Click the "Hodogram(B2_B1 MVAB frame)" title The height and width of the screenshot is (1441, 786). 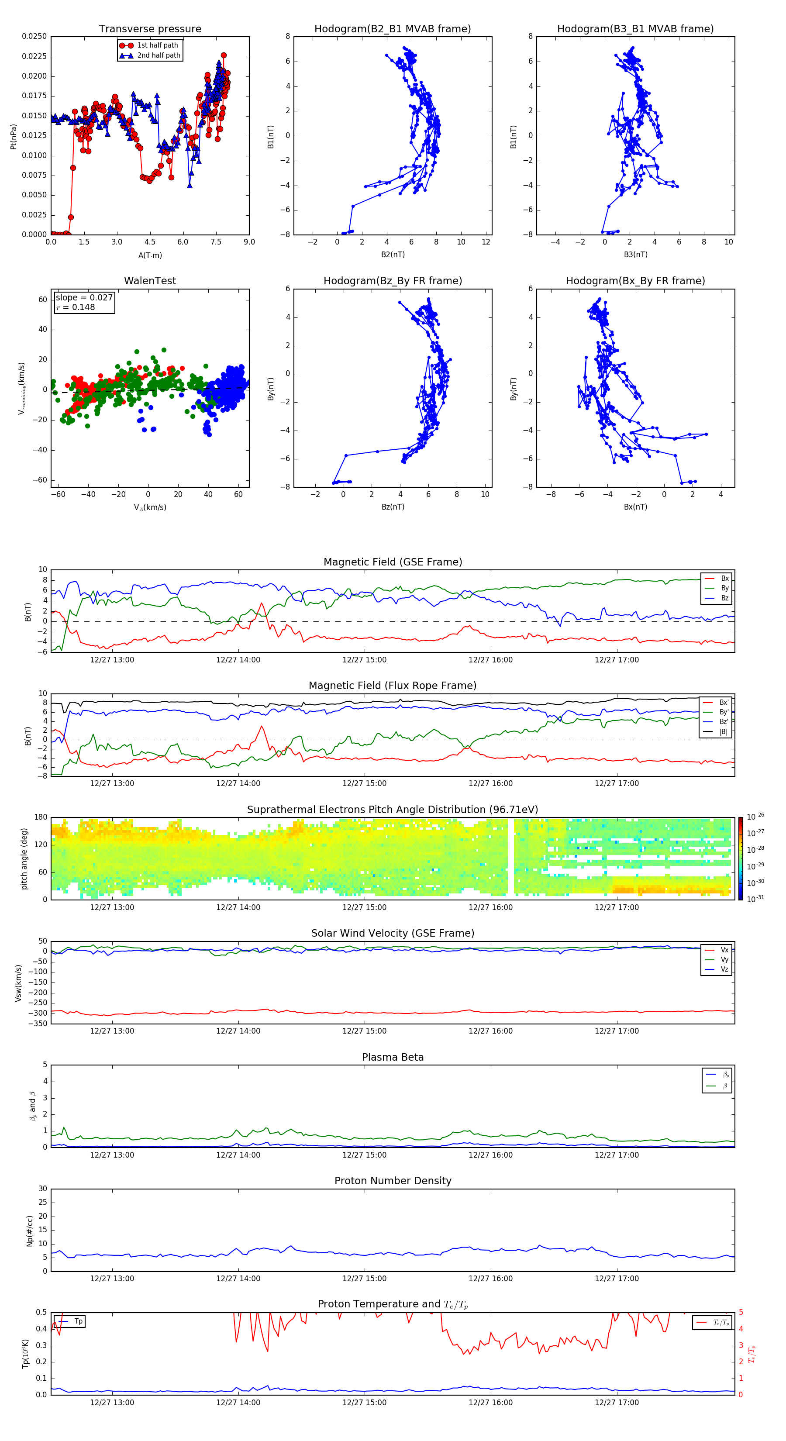point(393,28)
